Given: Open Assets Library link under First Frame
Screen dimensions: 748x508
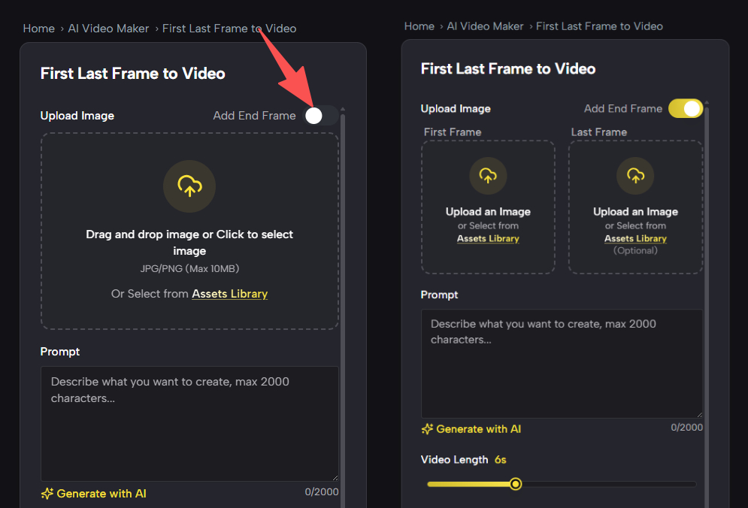Looking at the screenshot, I should pos(488,238).
